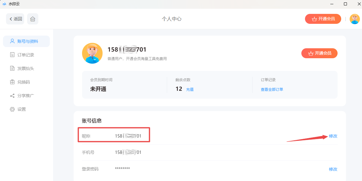Click the number value in 手机号 row
Image resolution: width=362 pixels, height=181 pixels.
point(128,152)
